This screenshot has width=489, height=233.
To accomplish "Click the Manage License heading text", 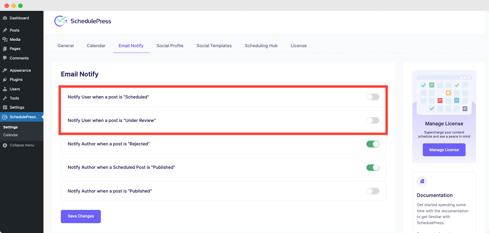I will point(444,124).
